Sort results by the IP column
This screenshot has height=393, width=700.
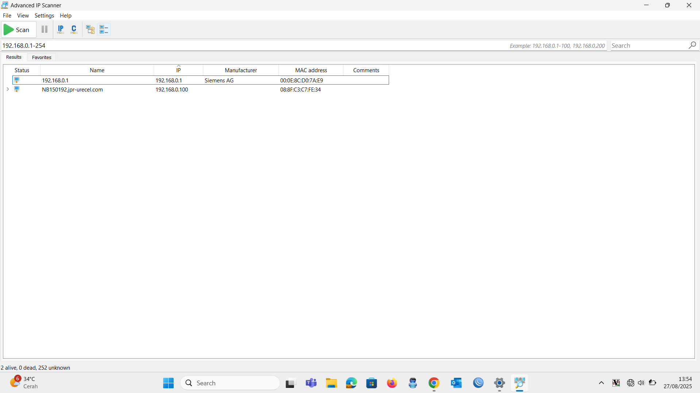(x=178, y=70)
